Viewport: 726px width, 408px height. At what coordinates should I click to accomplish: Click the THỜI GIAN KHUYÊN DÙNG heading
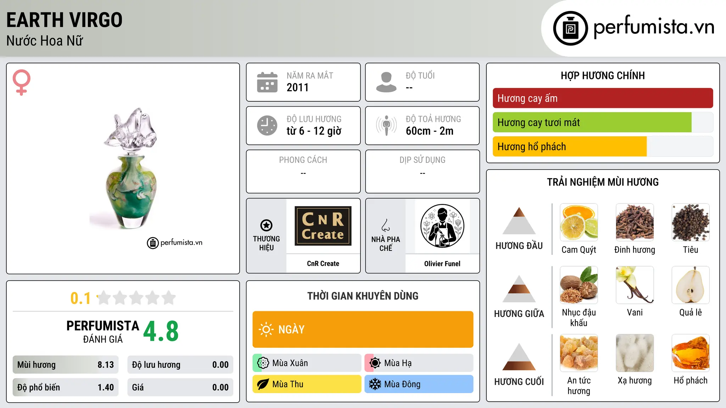[363, 296]
